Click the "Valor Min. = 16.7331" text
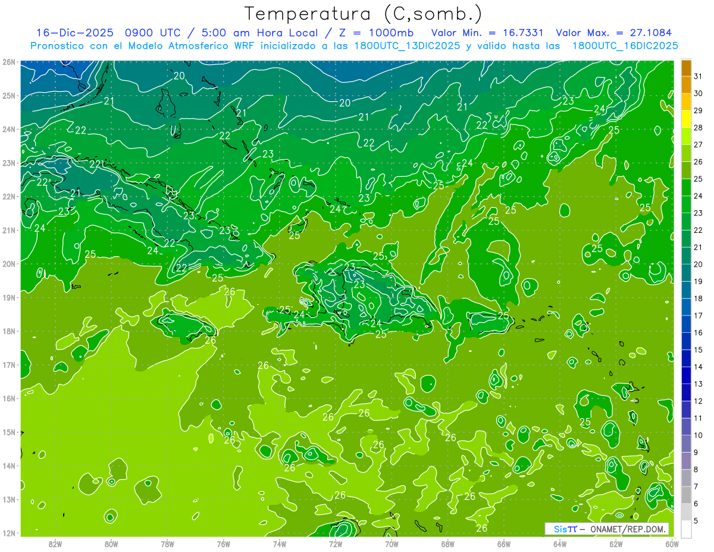Viewport: 714px width, 552px height. [x=487, y=33]
